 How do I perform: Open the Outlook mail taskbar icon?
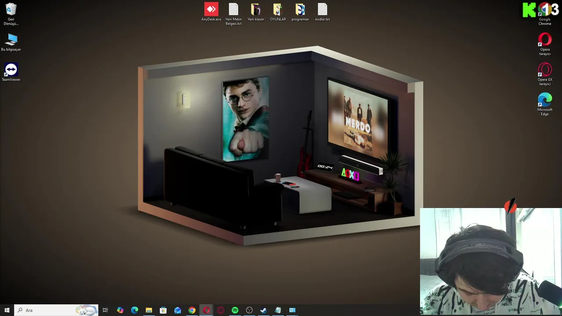pos(177,310)
